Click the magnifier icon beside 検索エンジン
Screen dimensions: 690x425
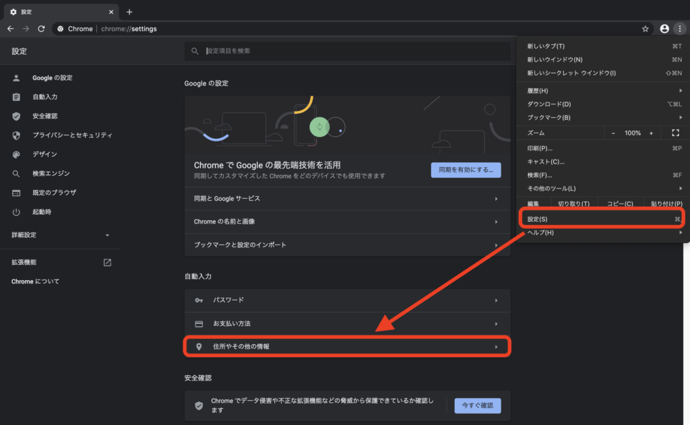(x=16, y=173)
